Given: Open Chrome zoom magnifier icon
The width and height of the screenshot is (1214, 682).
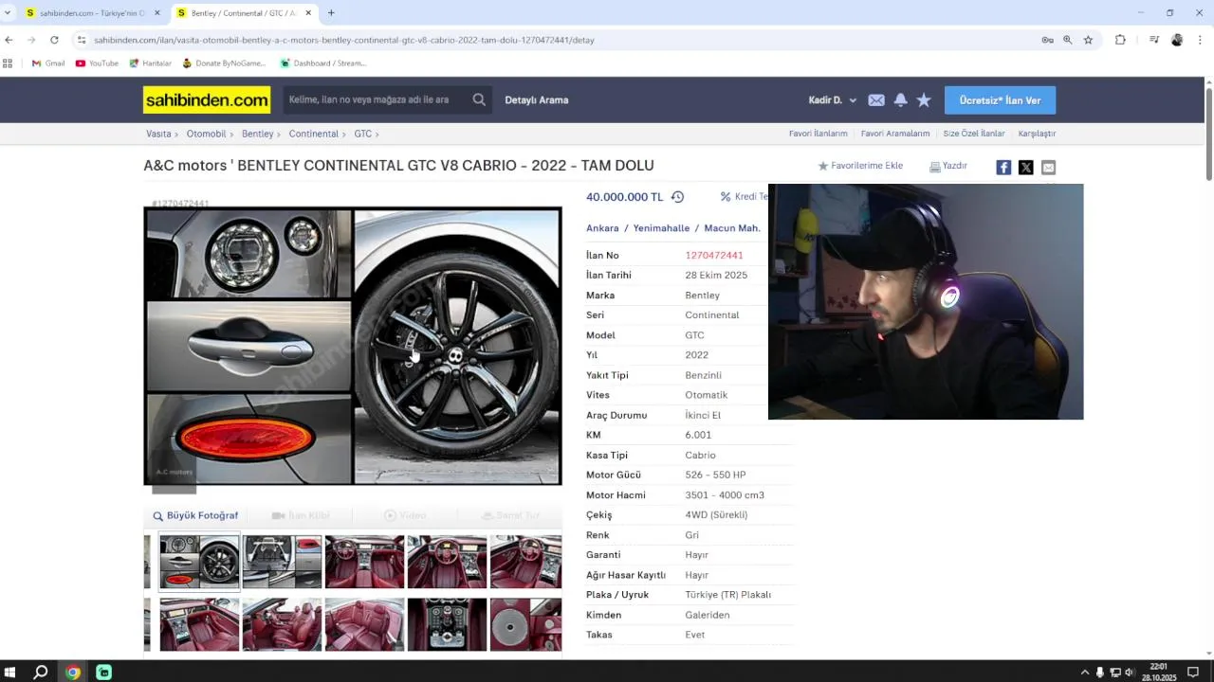Looking at the screenshot, I should [1067, 40].
